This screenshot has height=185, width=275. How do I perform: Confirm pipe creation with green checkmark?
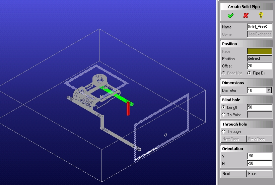tap(230, 16)
